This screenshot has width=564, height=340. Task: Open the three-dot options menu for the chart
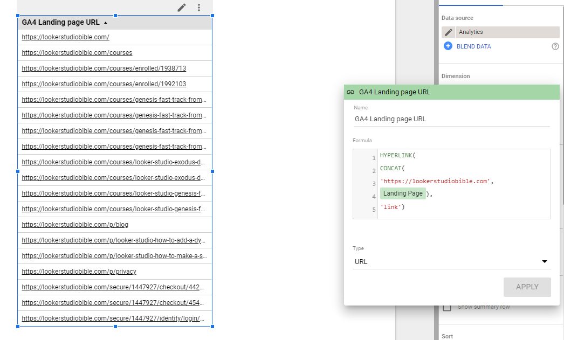point(199,8)
